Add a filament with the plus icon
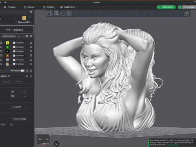 click(19, 36)
